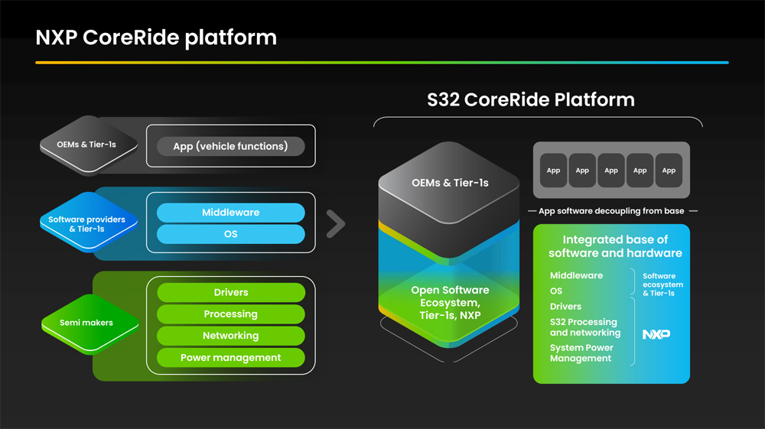Click Open Software Ecosystem, Tier-1s, NXP layer
Screen dimensions: 765x429
pyautogui.click(x=449, y=303)
